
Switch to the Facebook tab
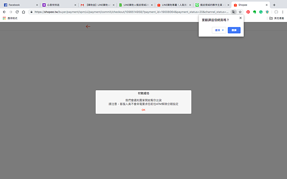[x=20, y=5]
